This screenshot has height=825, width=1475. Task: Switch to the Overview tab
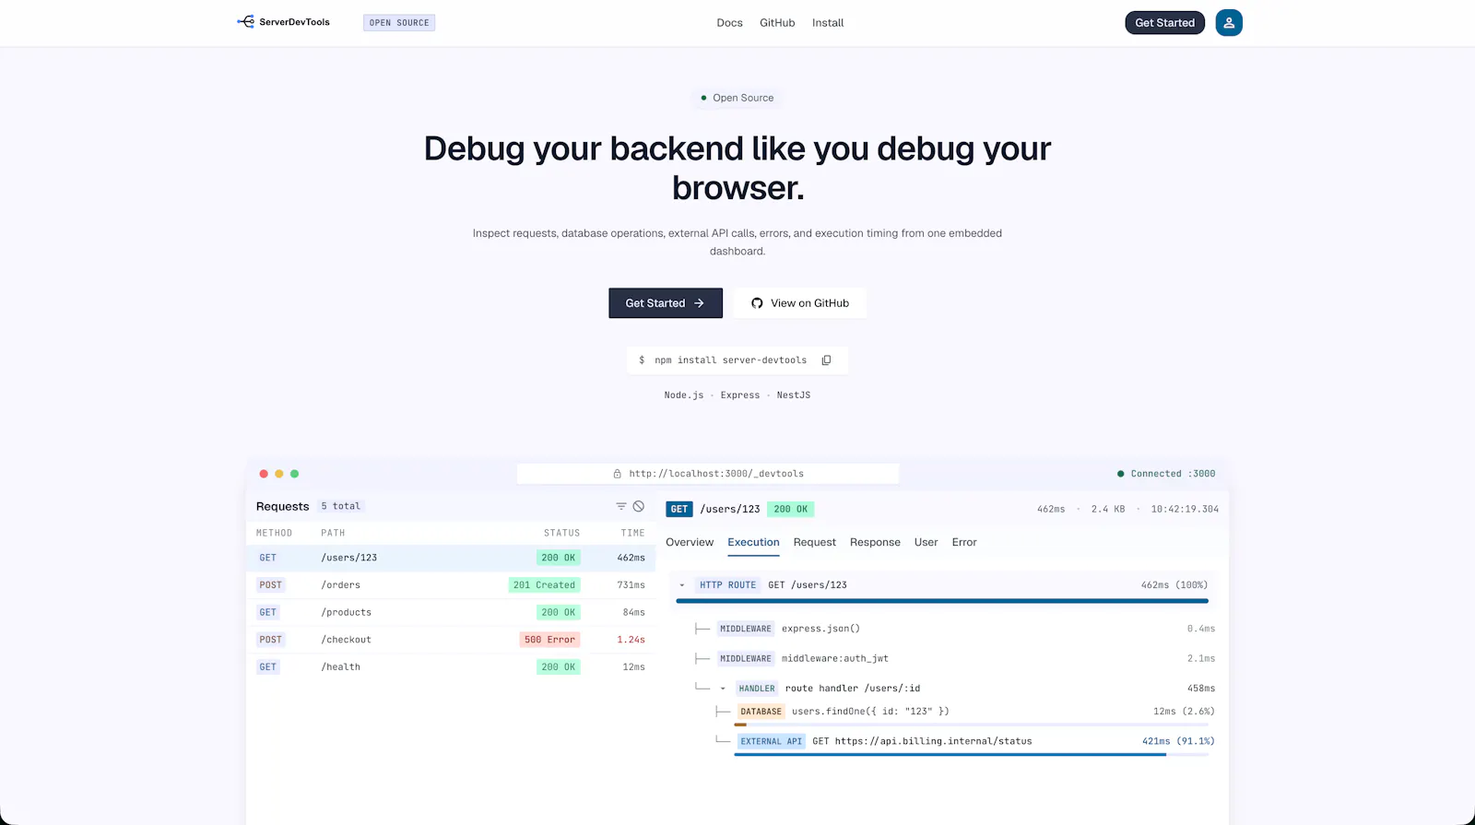(690, 542)
